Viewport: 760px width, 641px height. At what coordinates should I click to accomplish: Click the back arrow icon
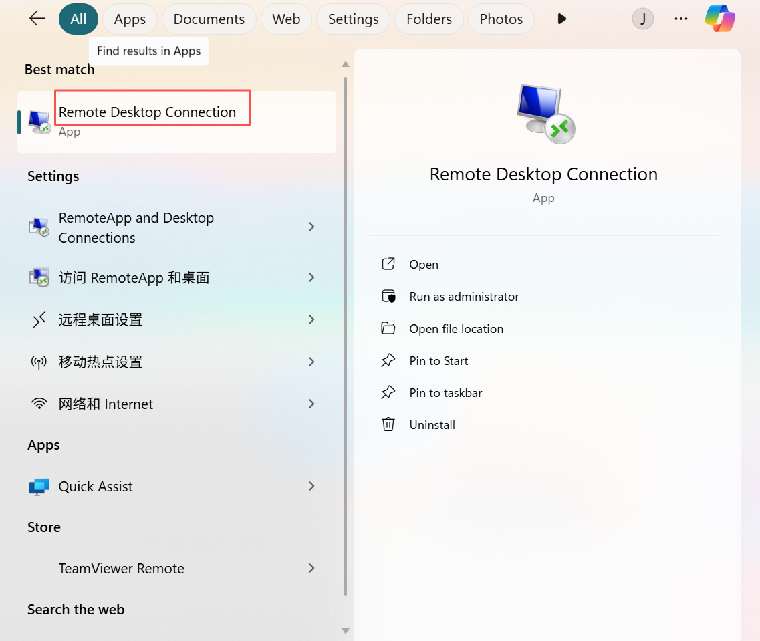[x=37, y=19]
